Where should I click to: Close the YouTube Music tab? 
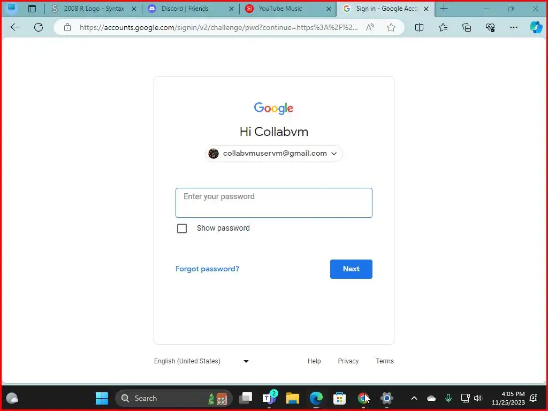(329, 9)
